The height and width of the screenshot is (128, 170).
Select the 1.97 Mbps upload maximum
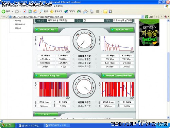click(110, 63)
